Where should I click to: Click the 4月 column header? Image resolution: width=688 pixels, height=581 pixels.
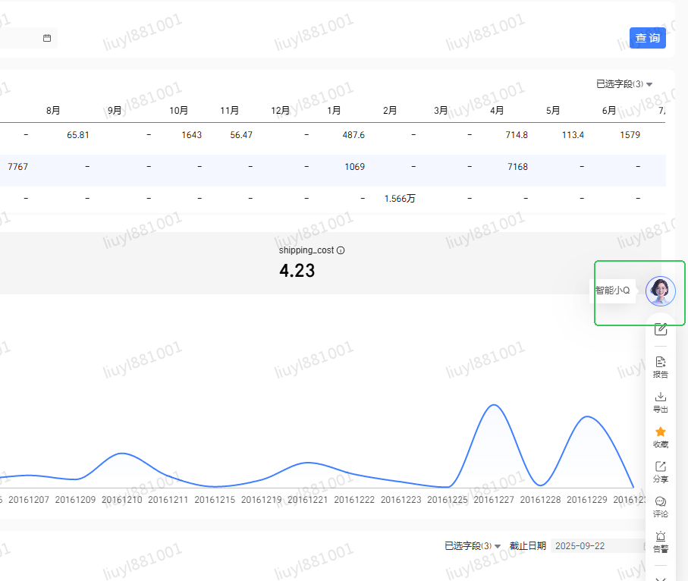pos(497,111)
